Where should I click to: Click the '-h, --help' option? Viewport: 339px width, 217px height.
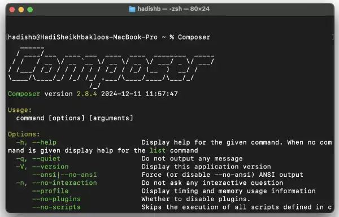click(36, 142)
